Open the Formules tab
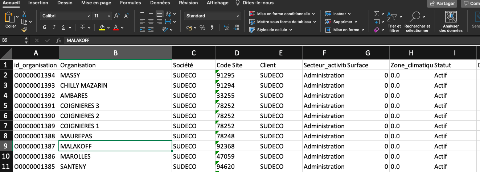 tap(130, 3)
